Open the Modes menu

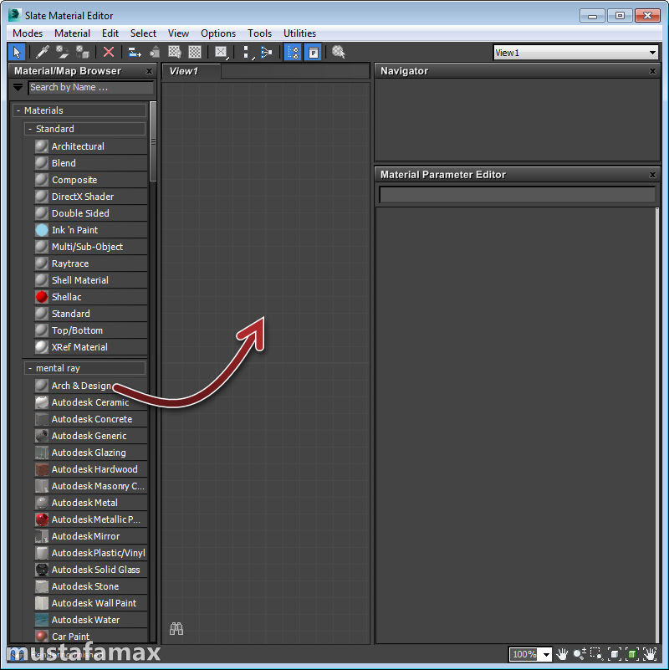pos(28,33)
